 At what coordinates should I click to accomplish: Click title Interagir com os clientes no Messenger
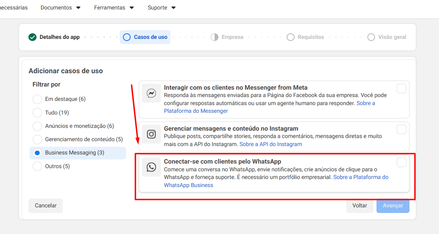[236, 88]
